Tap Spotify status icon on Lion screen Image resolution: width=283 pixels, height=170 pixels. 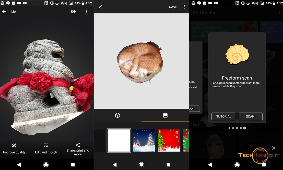pos(2,3)
